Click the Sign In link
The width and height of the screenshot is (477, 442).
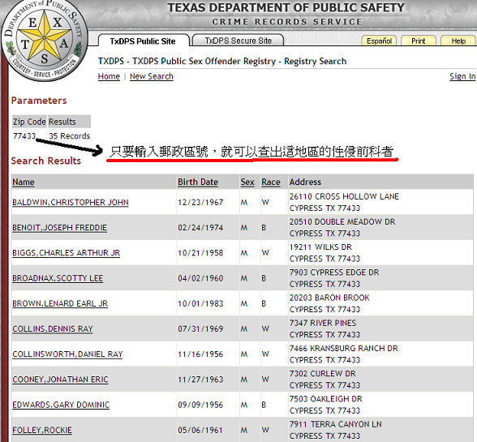click(x=462, y=76)
